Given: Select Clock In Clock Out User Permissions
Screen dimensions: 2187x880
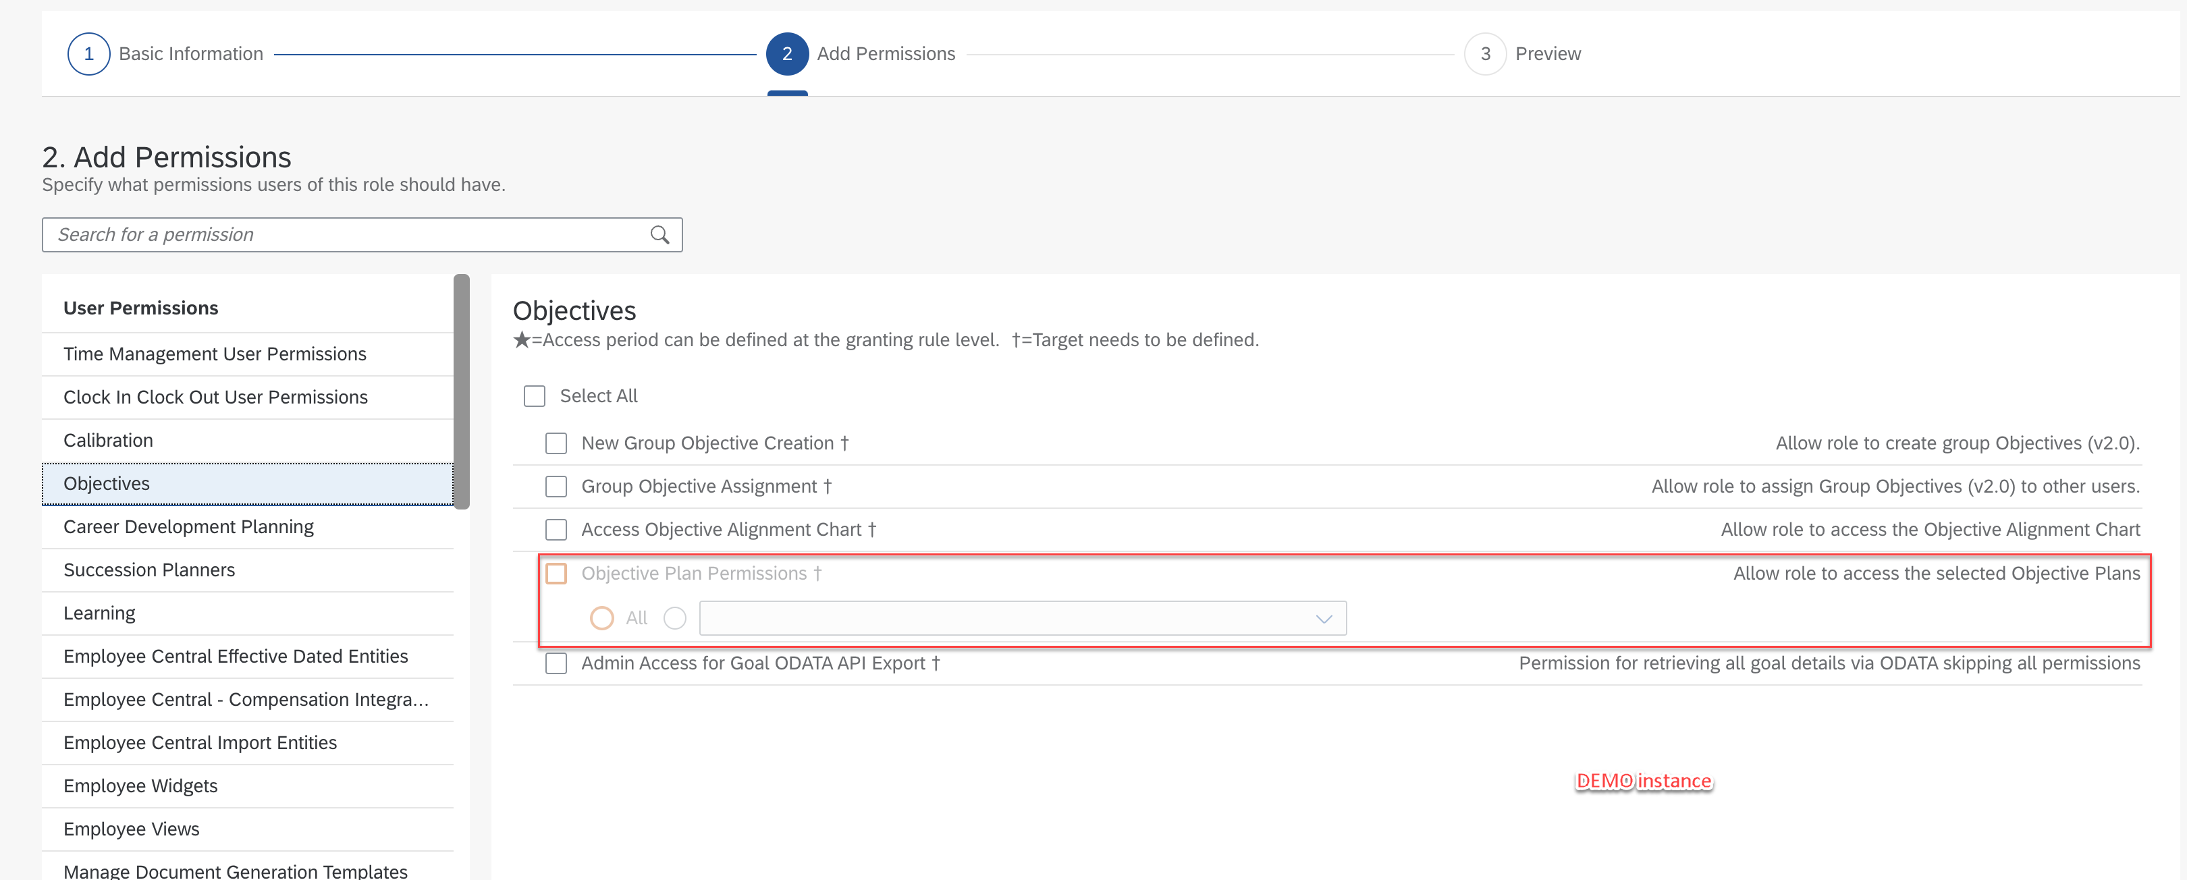Looking at the screenshot, I should coord(247,398).
